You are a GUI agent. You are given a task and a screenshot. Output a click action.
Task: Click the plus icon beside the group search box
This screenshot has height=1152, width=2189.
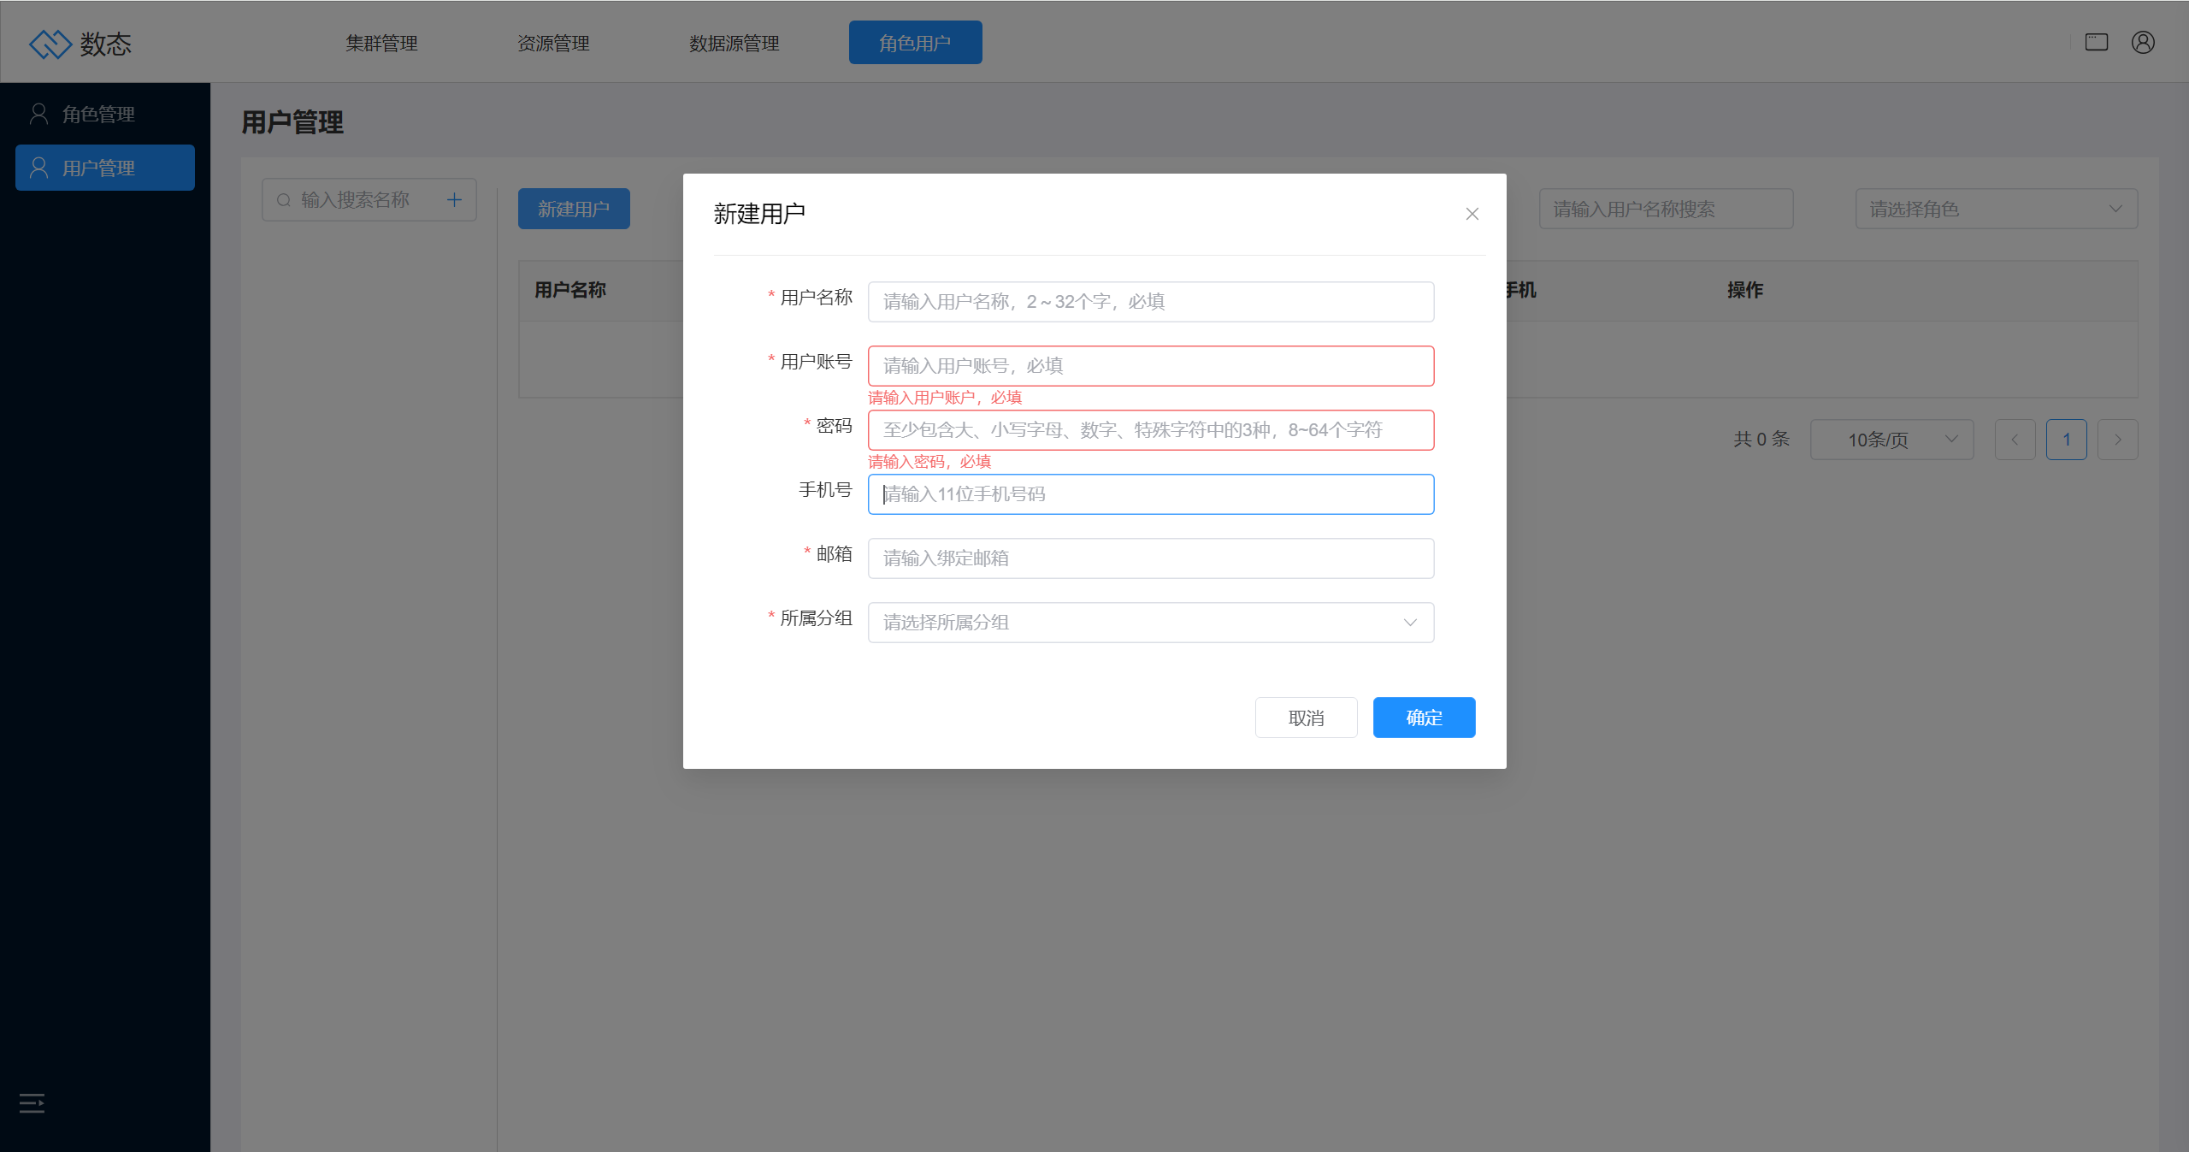tap(454, 199)
